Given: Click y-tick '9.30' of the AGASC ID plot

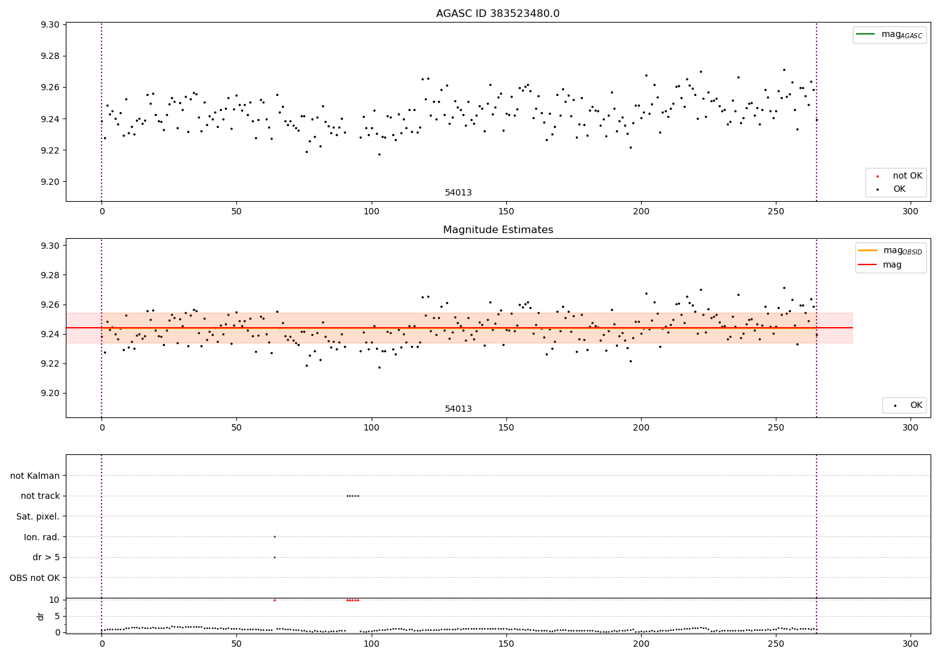Looking at the screenshot, I should [50, 25].
